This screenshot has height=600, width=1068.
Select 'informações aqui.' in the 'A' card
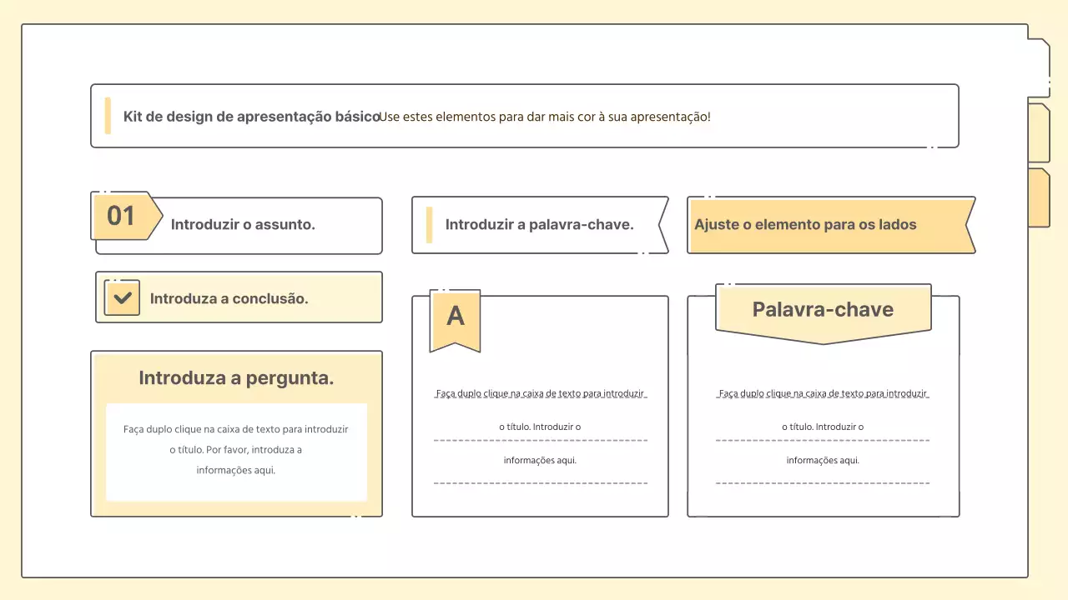click(540, 460)
